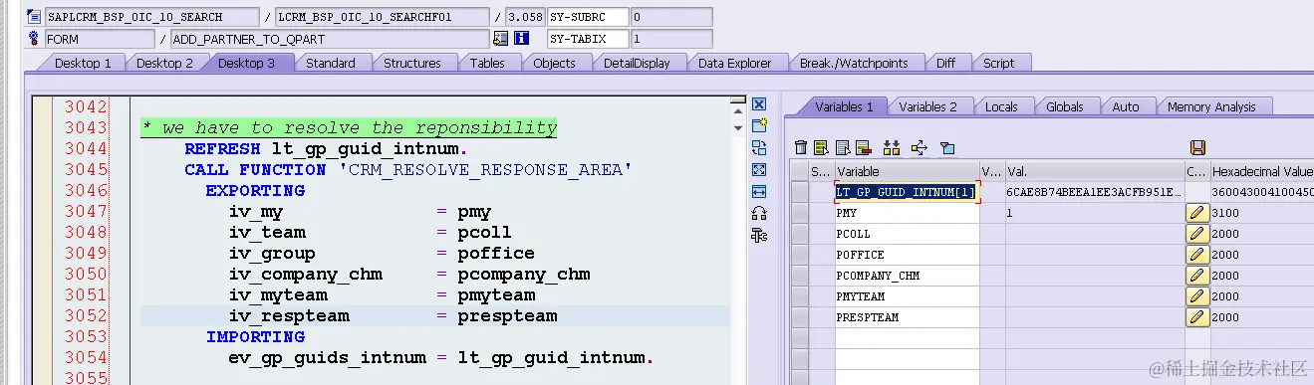Set breakpoint margin at line 3052
Image resolution: width=1314 pixels, height=385 pixels.
[42, 316]
